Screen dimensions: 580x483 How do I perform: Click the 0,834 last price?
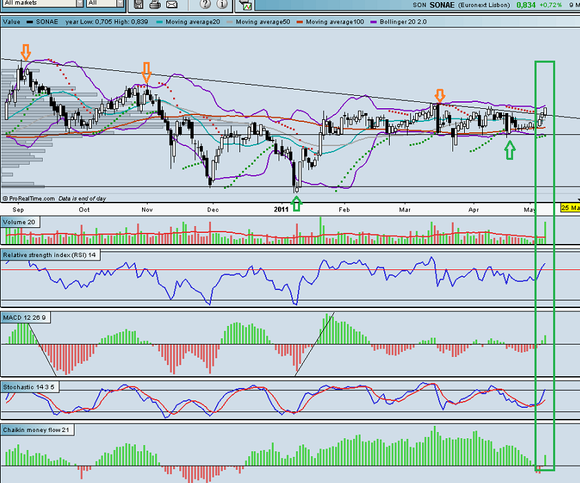pyautogui.click(x=526, y=5)
